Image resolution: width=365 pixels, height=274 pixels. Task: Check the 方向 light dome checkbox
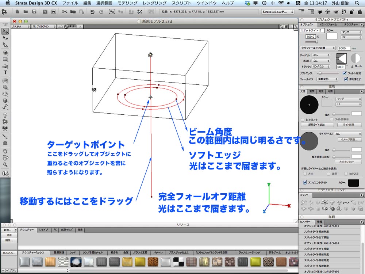(x=305, y=174)
